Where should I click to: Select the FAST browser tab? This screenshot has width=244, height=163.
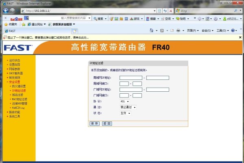37,31
